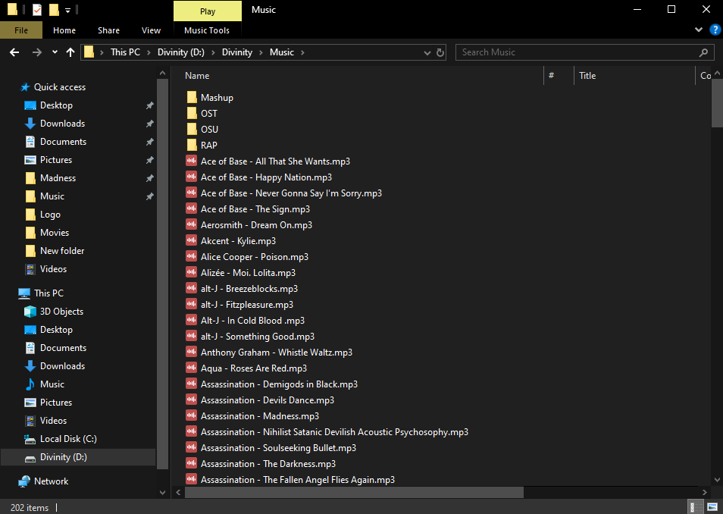The height and width of the screenshot is (514, 723).
Task: Refresh the Music folder view
Action: tap(440, 52)
